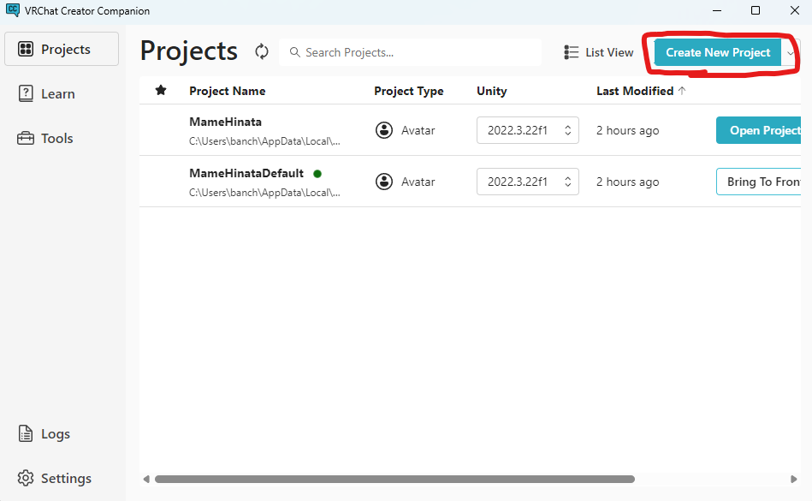The height and width of the screenshot is (501, 812).
Task: Click the search magnifier icon
Action: coord(295,52)
